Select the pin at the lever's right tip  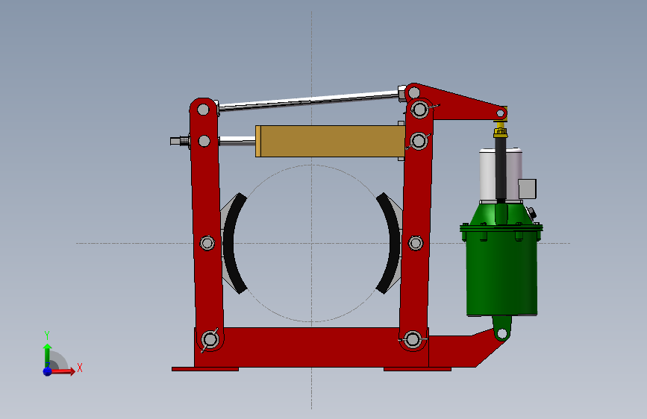501,113
